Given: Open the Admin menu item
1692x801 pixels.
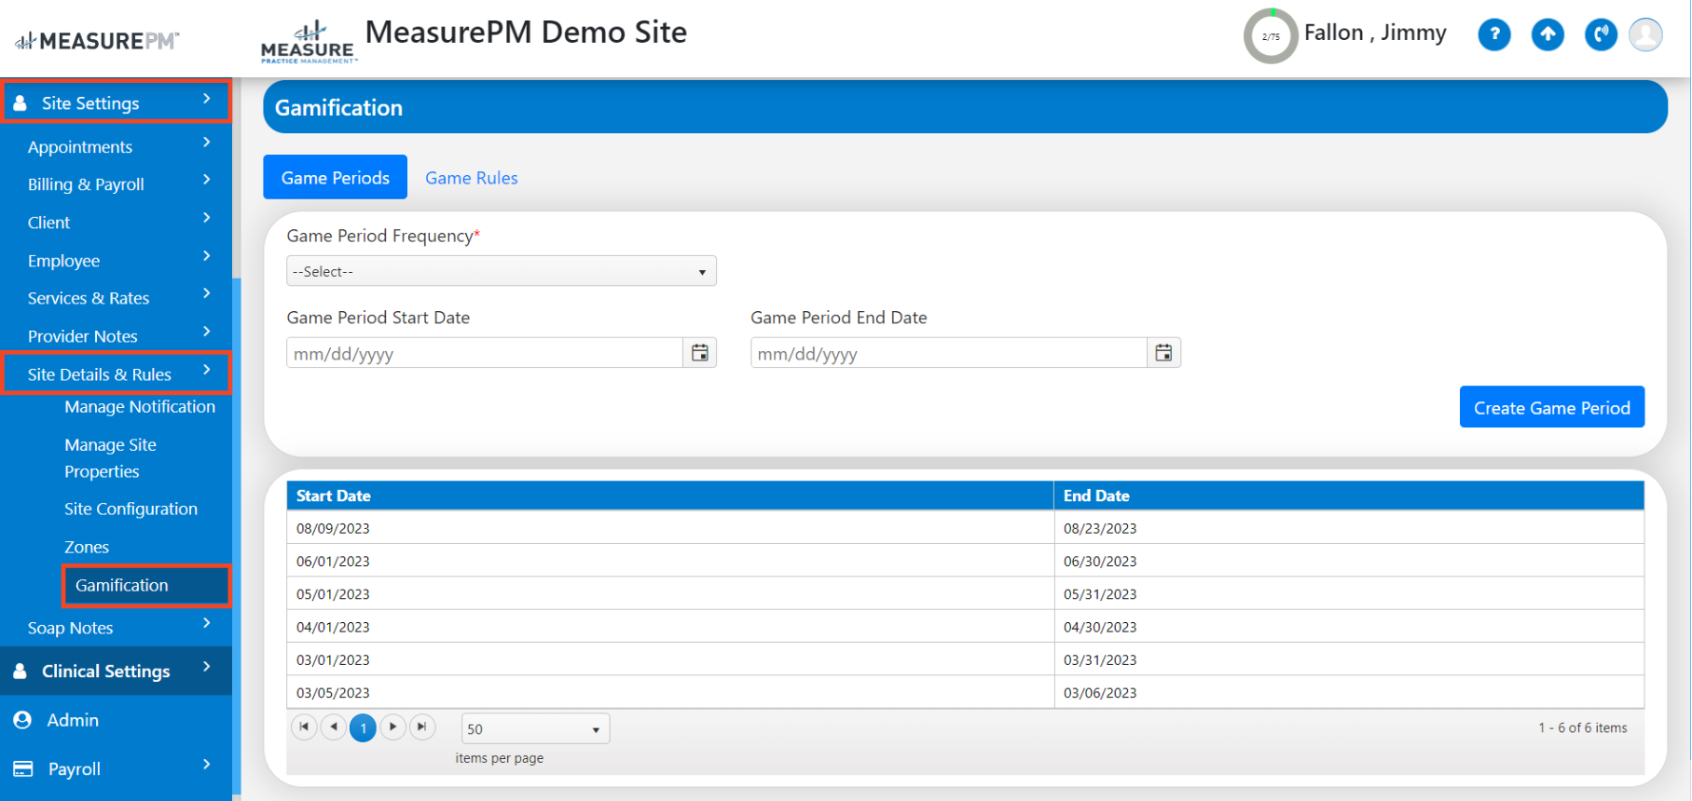Looking at the screenshot, I should point(73,720).
